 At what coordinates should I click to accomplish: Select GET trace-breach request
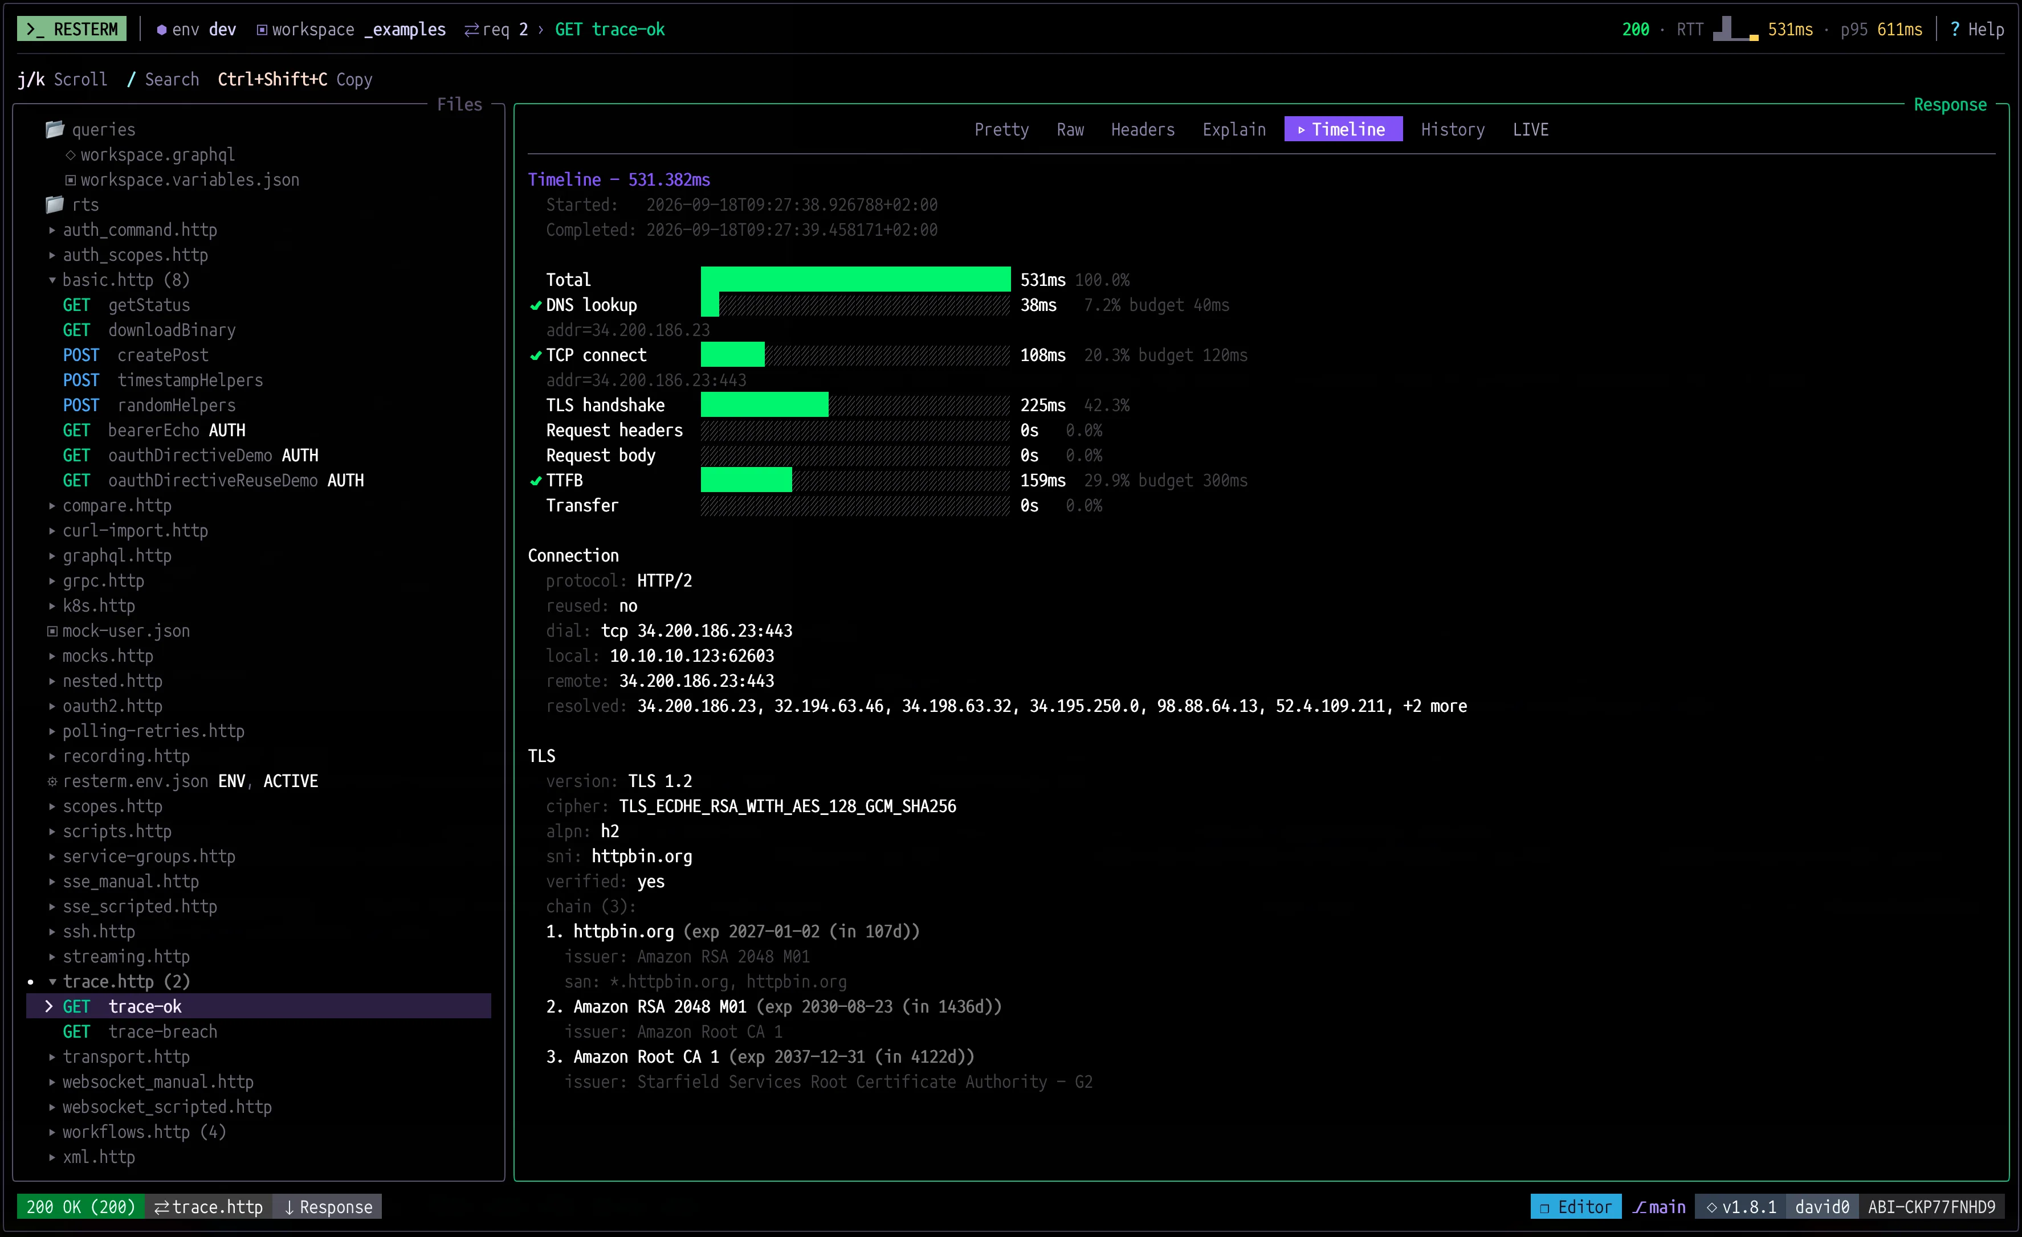pos(140,1032)
